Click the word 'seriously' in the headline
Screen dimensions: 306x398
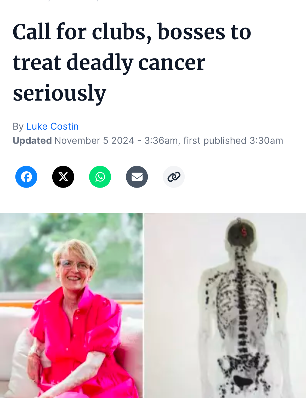[59, 93]
